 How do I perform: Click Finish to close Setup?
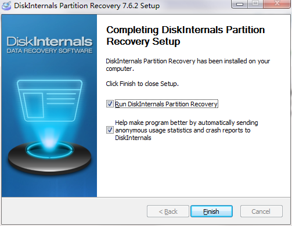click(211, 211)
